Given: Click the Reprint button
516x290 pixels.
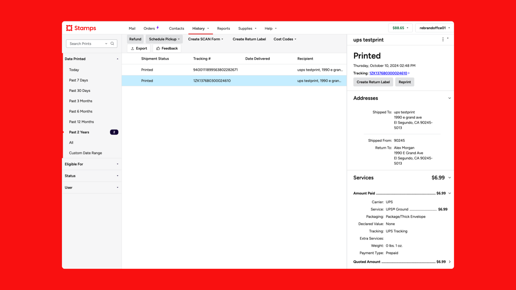Looking at the screenshot, I should tap(404, 82).
